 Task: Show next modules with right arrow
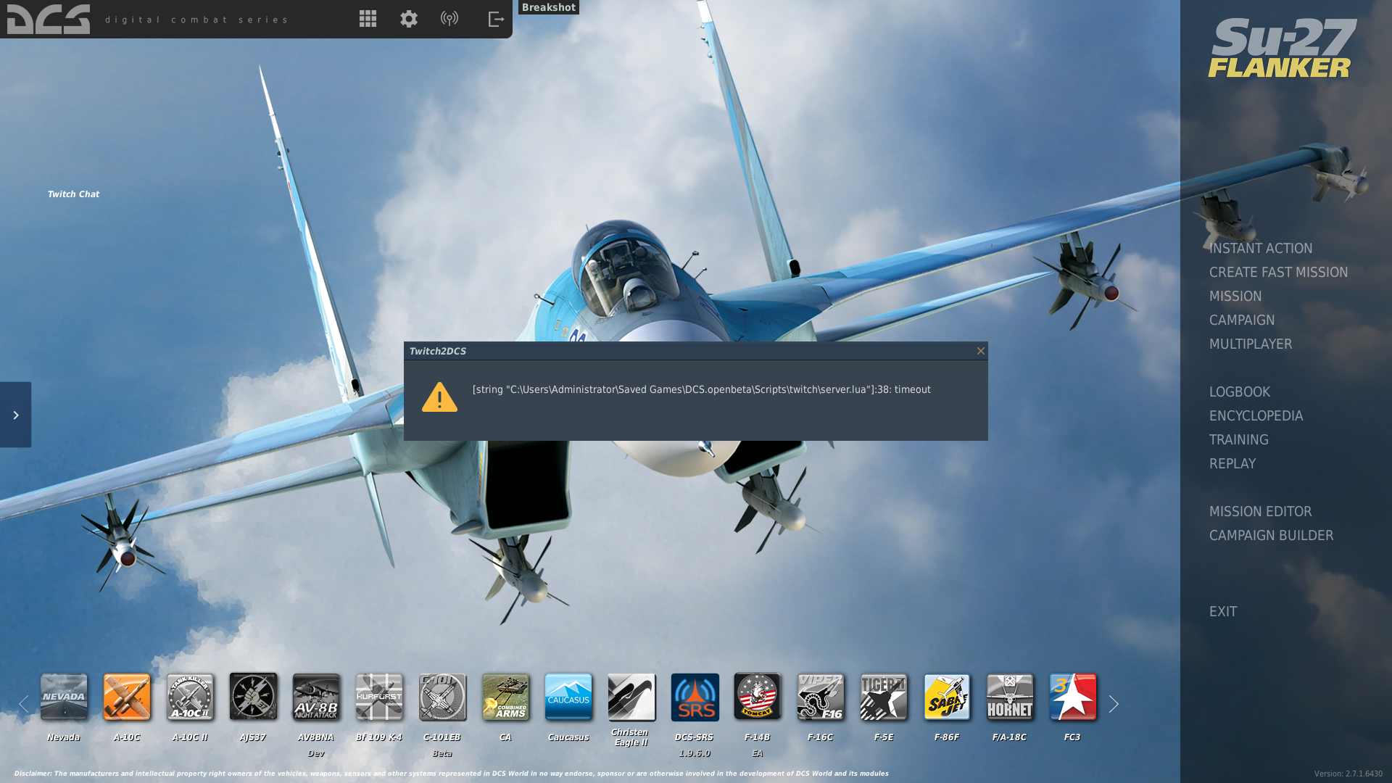tap(1114, 704)
